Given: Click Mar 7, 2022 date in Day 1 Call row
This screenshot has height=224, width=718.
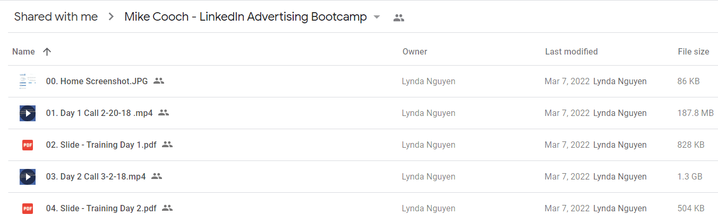Looking at the screenshot, I should [567, 113].
